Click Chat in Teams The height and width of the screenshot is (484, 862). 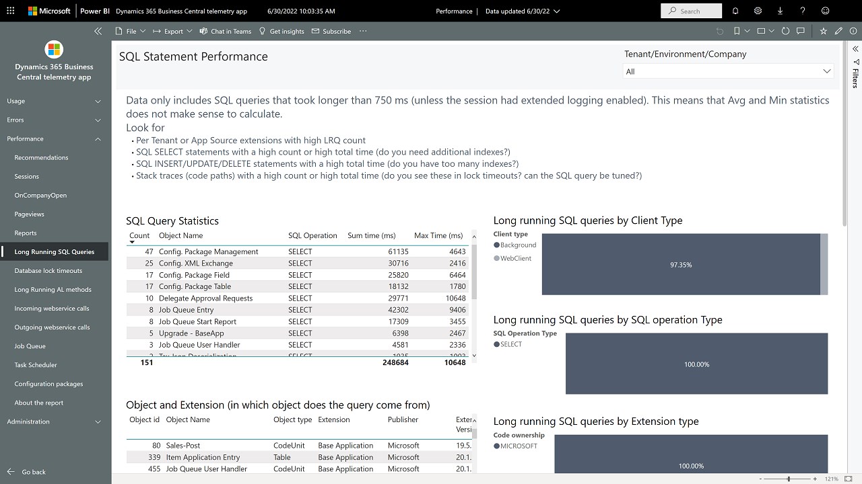coord(225,31)
